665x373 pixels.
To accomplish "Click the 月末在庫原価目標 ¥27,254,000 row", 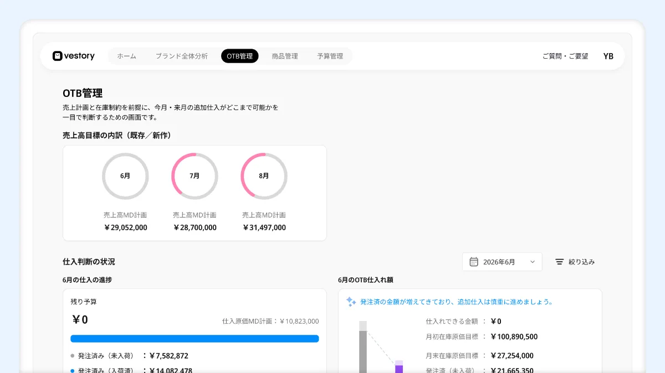I will [x=480, y=356].
